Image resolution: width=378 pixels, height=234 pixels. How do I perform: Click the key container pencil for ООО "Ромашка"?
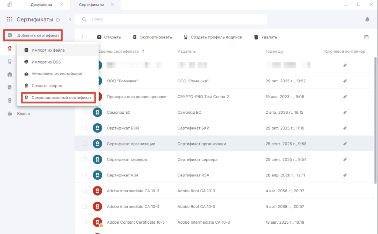345,81
